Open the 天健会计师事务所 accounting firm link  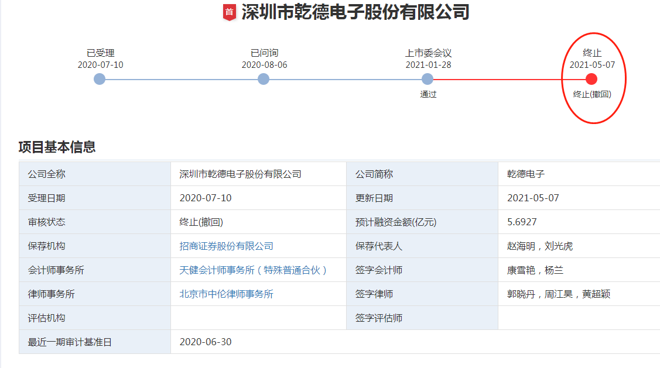coord(253,270)
